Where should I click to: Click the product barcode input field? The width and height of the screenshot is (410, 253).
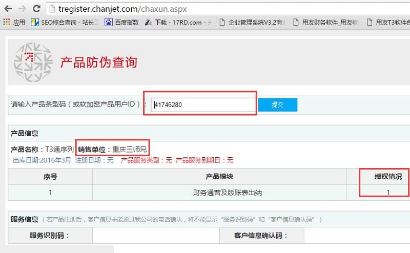point(203,105)
